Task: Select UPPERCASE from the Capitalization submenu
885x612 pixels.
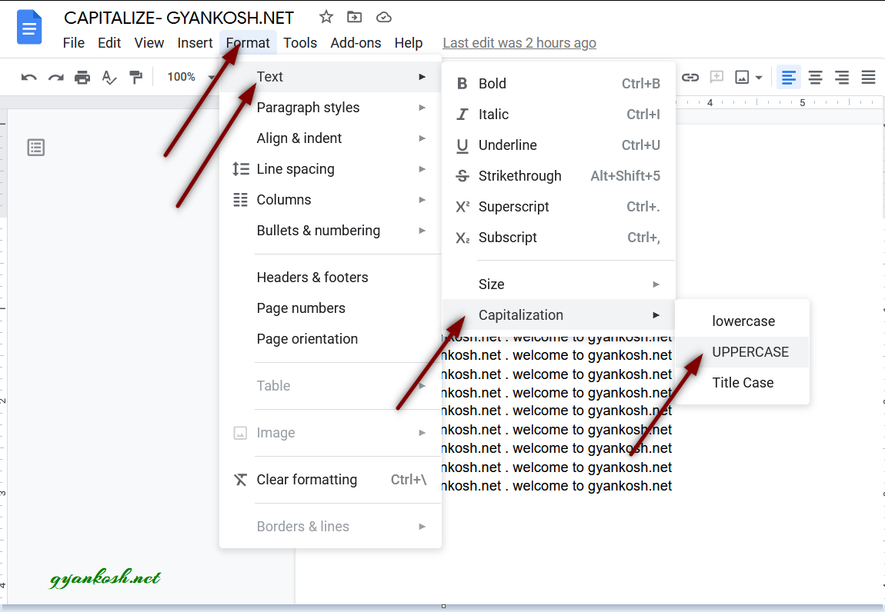Action: click(750, 352)
